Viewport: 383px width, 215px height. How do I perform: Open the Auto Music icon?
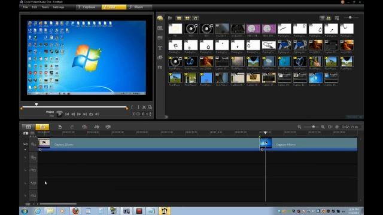(108, 127)
